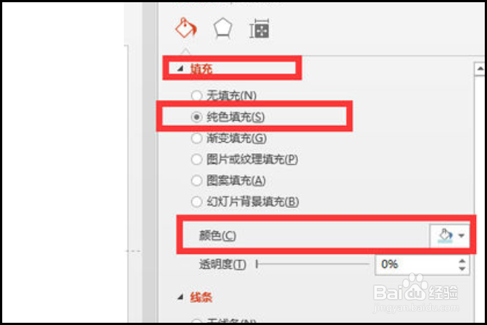The width and height of the screenshot is (487, 325).
Task: Collapse the 线条 section triangle
Action: (180, 298)
